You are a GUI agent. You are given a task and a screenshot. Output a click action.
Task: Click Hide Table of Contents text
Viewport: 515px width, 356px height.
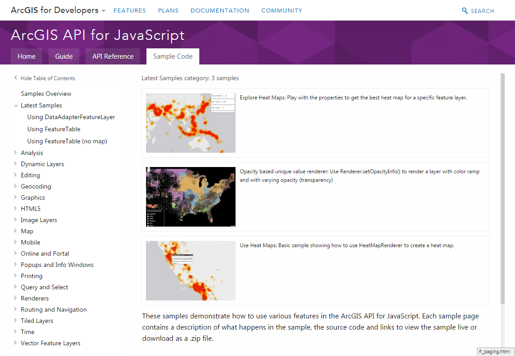coord(47,78)
